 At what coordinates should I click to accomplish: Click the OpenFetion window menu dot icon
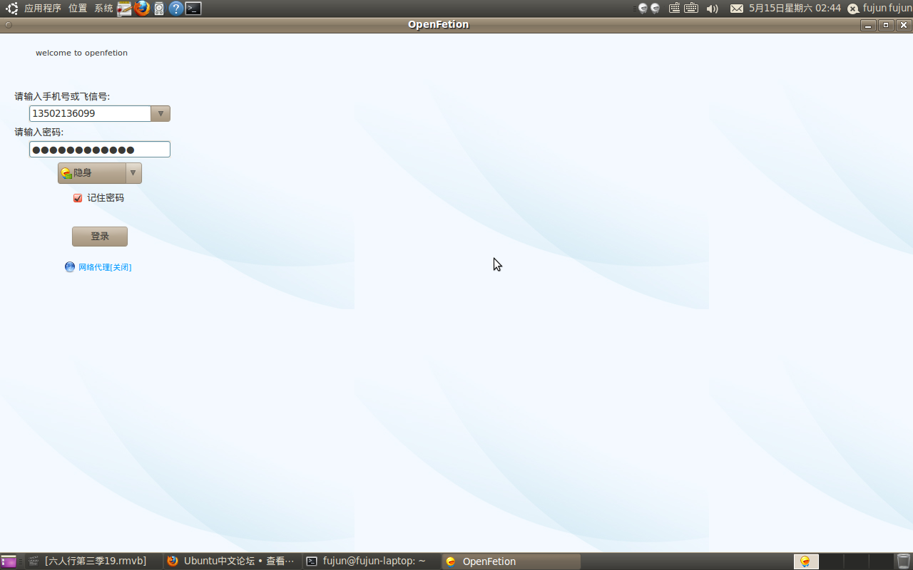point(9,25)
